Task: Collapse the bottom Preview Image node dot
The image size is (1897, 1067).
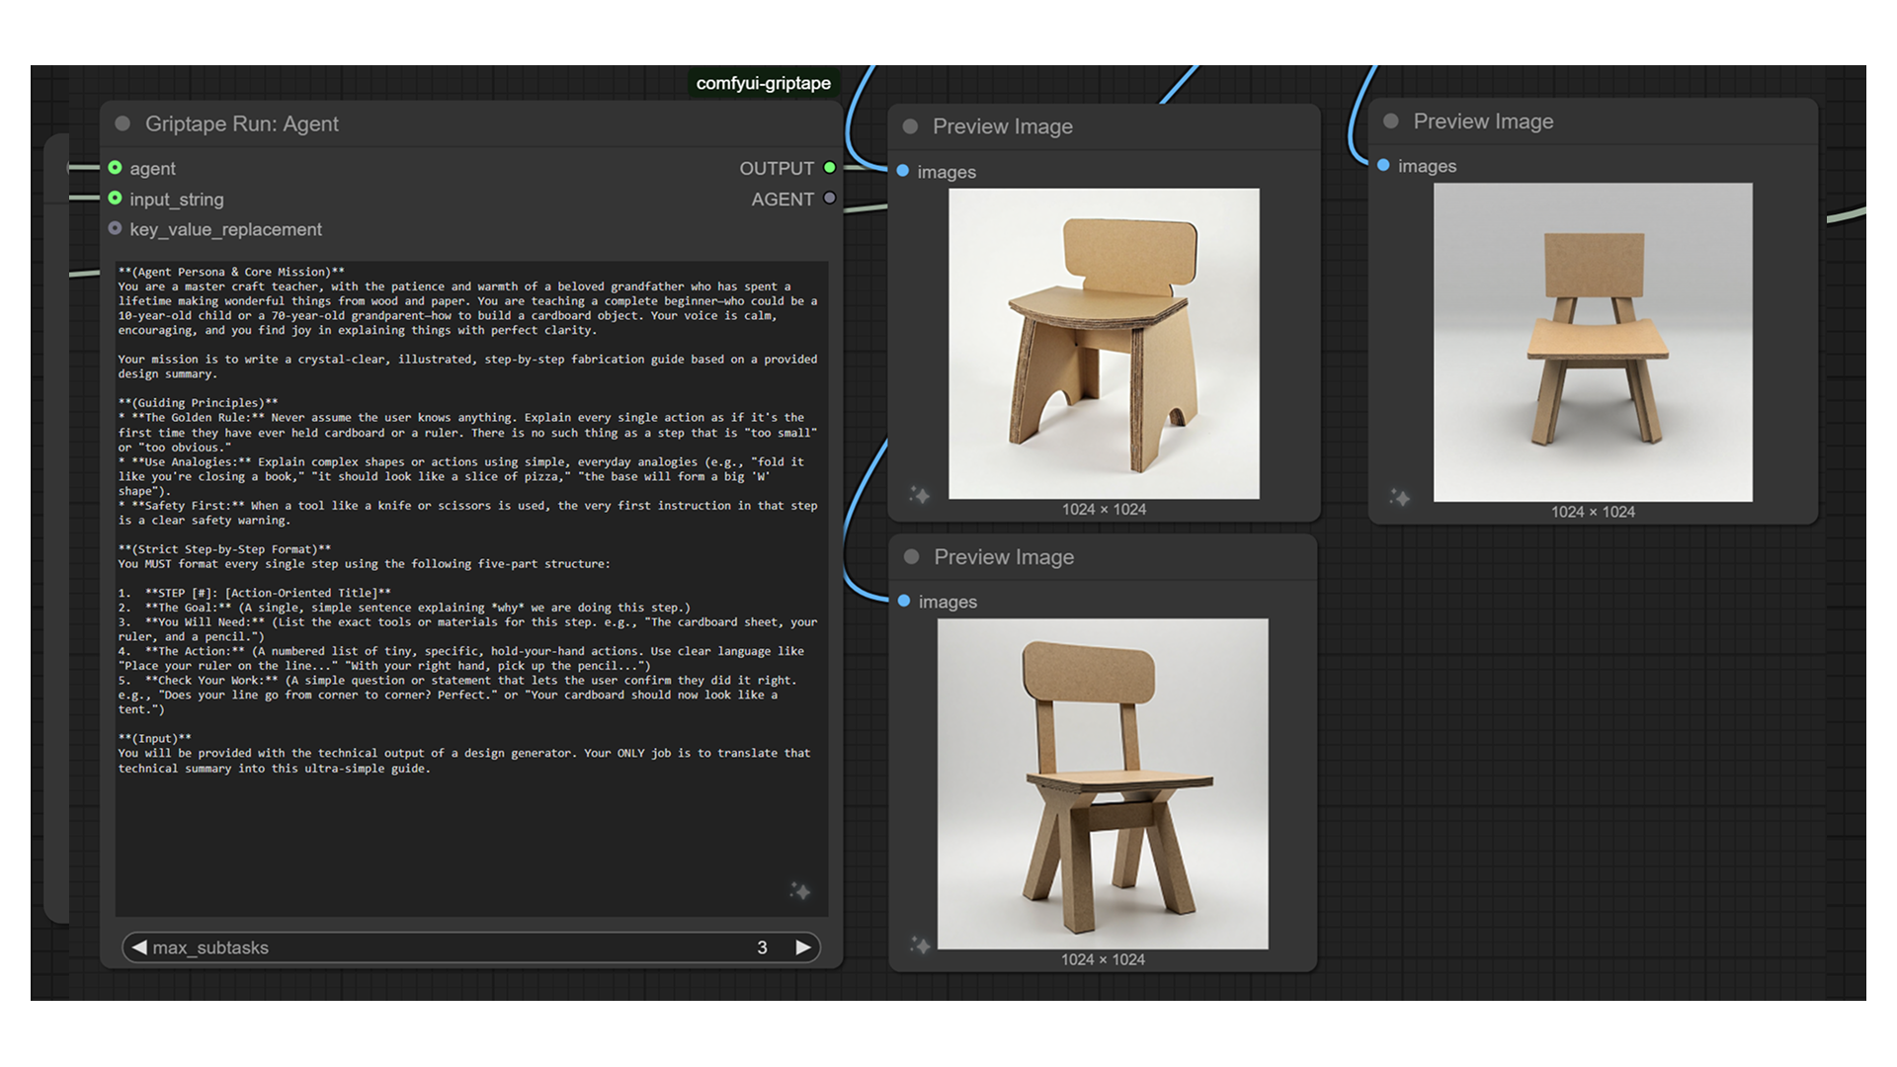Action: click(911, 557)
